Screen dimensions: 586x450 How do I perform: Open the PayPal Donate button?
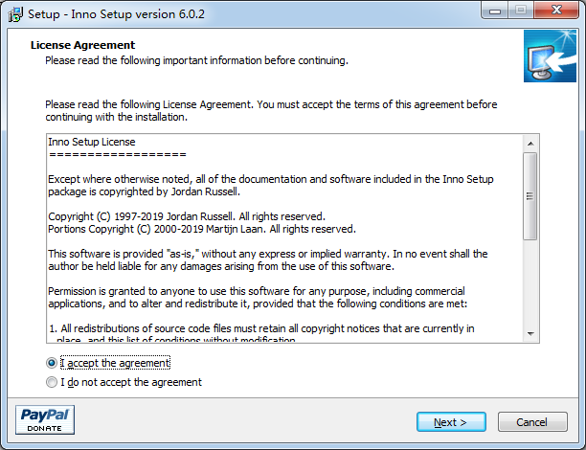pos(45,420)
